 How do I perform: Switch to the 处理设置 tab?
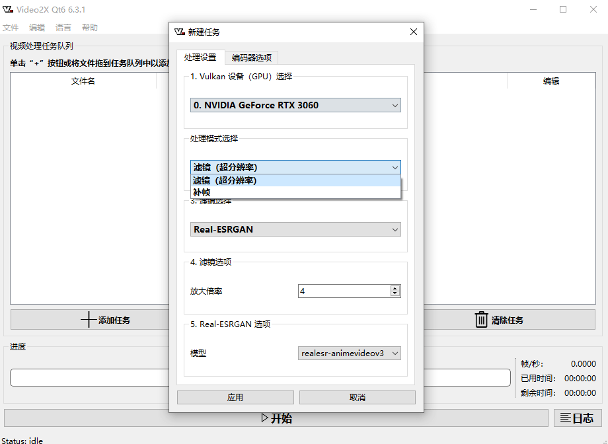(200, 57)
